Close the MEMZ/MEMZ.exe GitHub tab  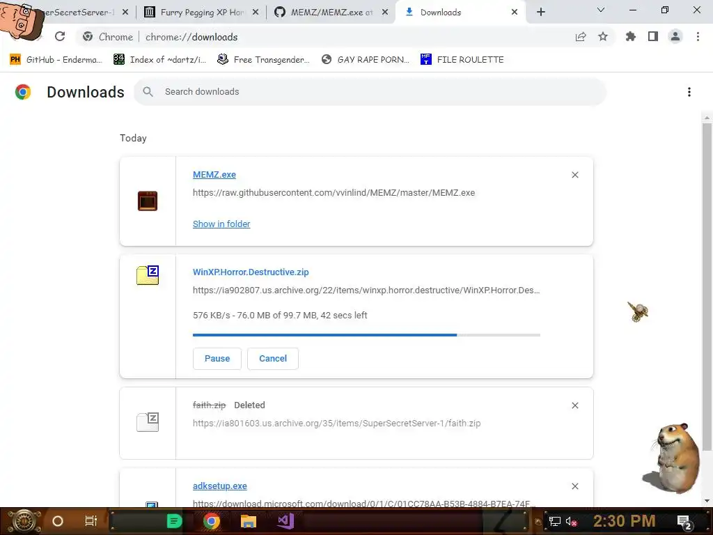coord(385,13)
